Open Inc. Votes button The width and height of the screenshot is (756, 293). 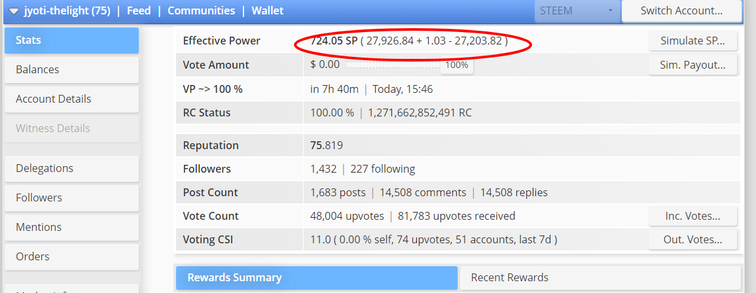(x=693, y=216)
